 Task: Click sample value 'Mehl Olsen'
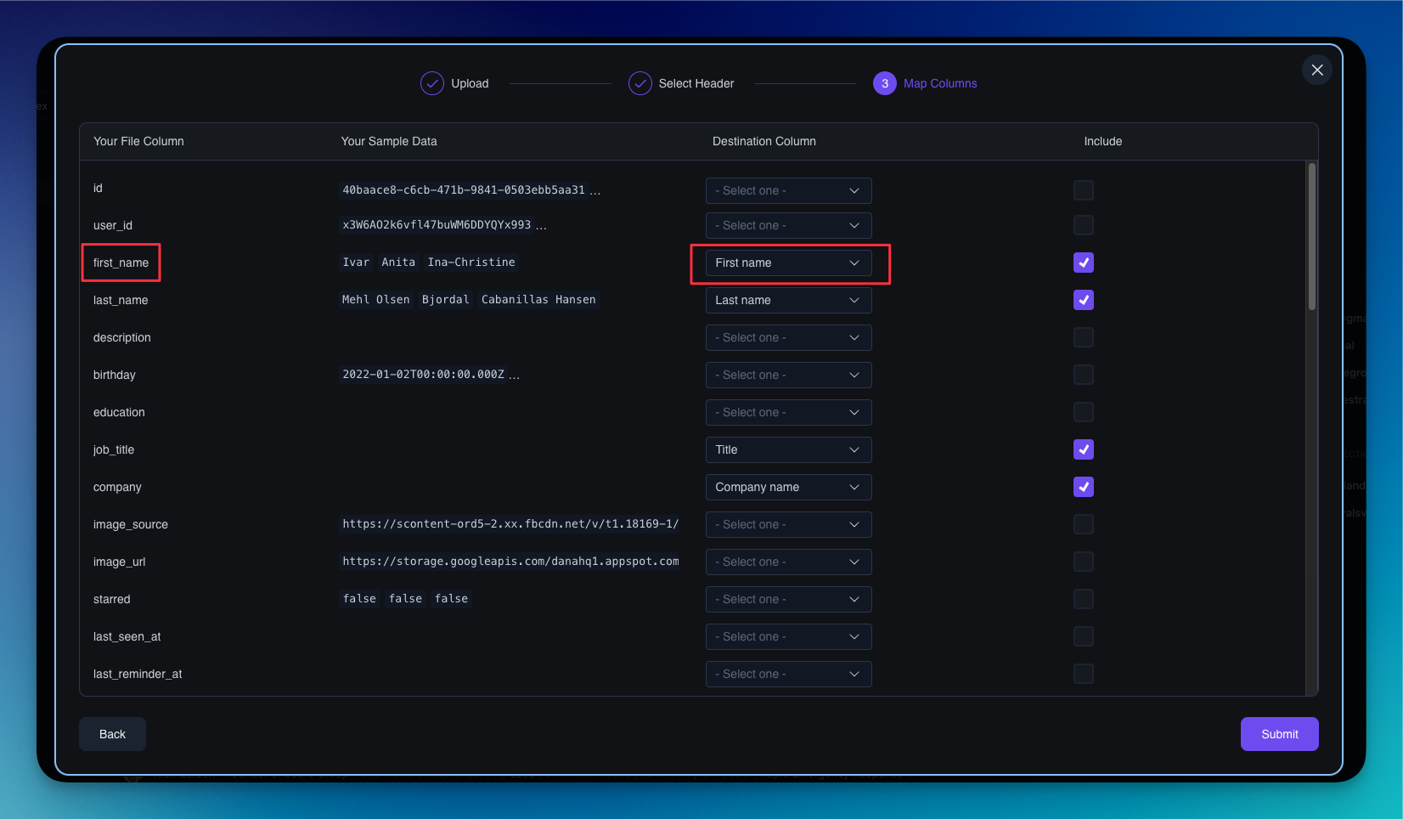(375, 299)
